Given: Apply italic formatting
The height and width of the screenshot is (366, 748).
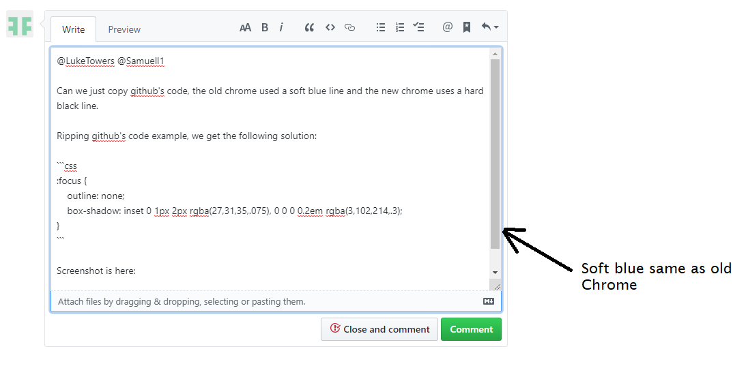Looking at the screenshot, I should tap(281, 28).
